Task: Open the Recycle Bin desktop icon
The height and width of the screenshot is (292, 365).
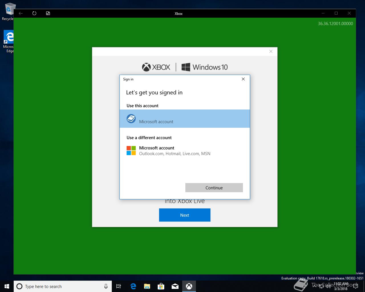Action: pos(9,12)
